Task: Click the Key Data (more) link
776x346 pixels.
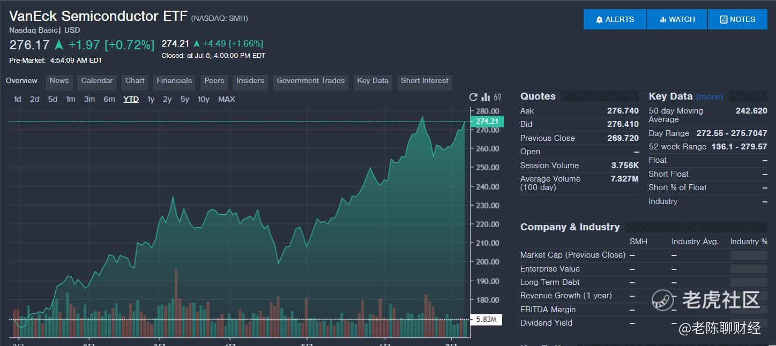Action: click(710, 97)
